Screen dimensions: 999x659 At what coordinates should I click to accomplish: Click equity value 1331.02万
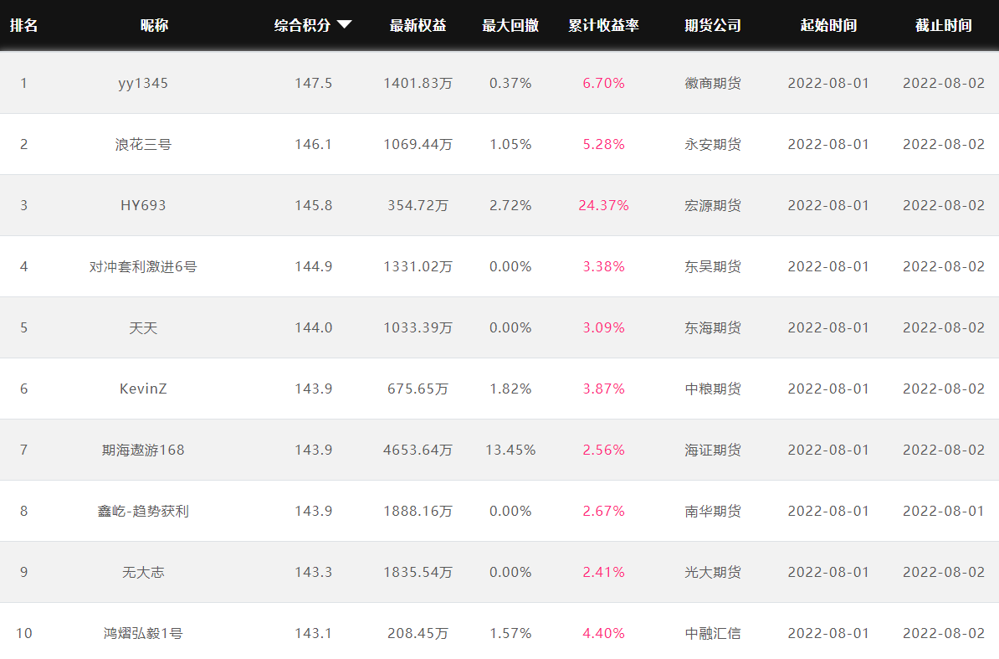pyautogui.click(x=418, y=266)
